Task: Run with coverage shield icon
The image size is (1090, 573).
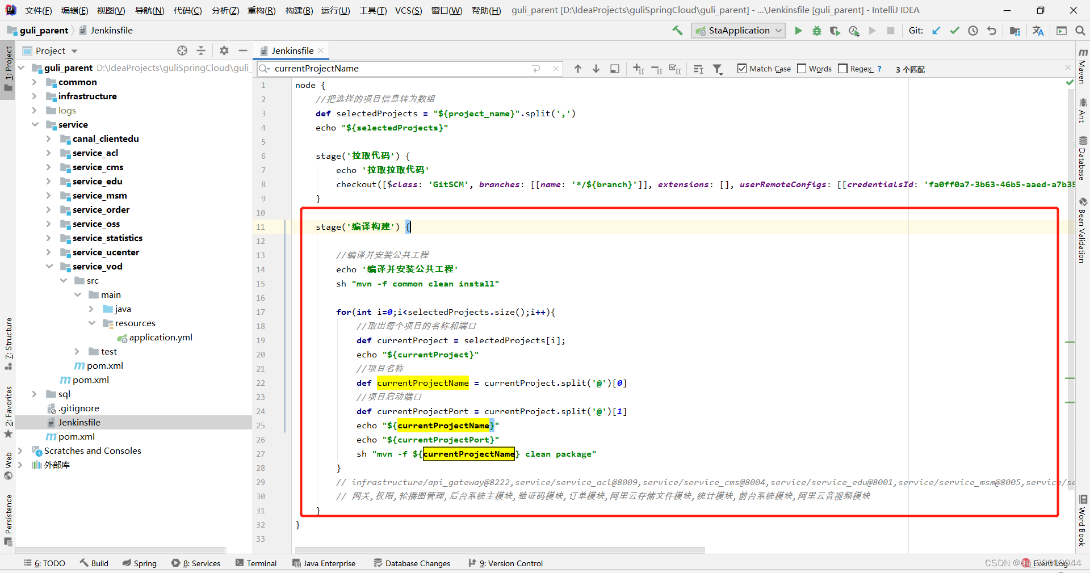Action: (835, 31)
